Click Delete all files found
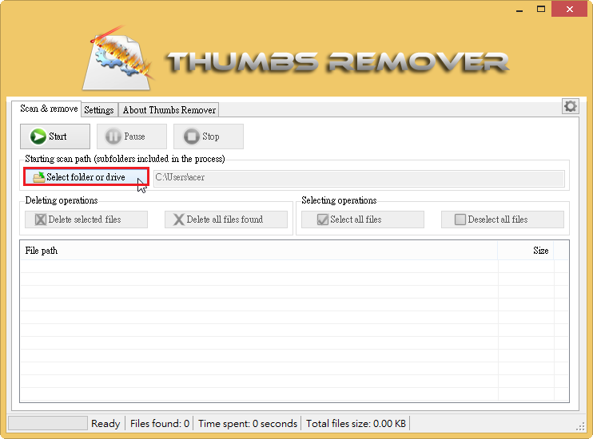 pos(225,219)
